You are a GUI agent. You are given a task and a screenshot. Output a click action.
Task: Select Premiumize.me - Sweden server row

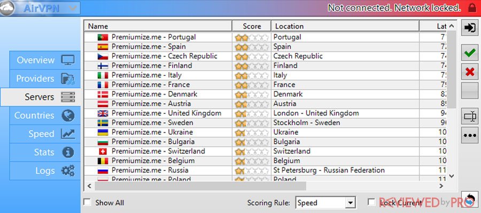click(x=266, y=122)
